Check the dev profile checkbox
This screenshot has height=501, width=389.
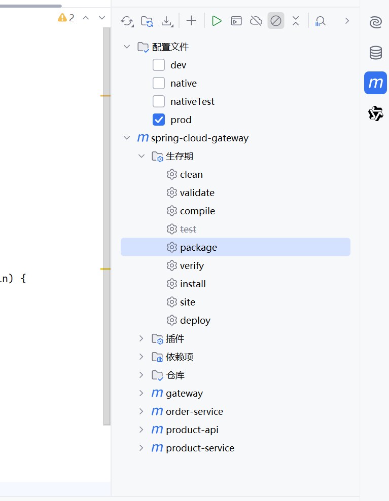point(159,65)
